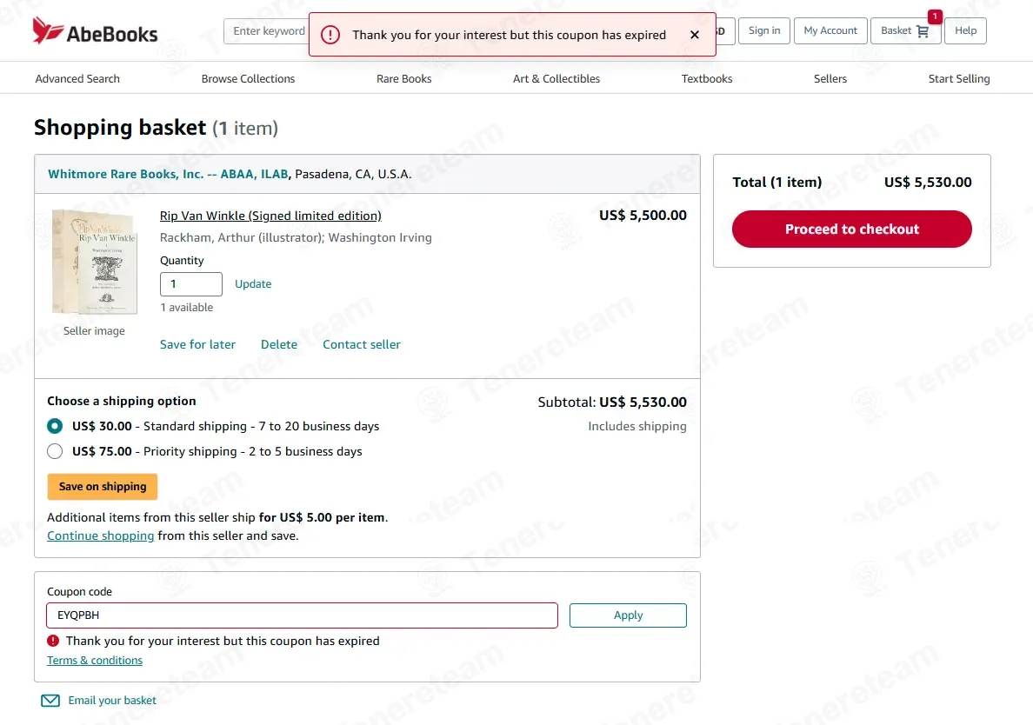Focus the Coupon code input field
The image size is (1033, 725).
tap(303, 615)
